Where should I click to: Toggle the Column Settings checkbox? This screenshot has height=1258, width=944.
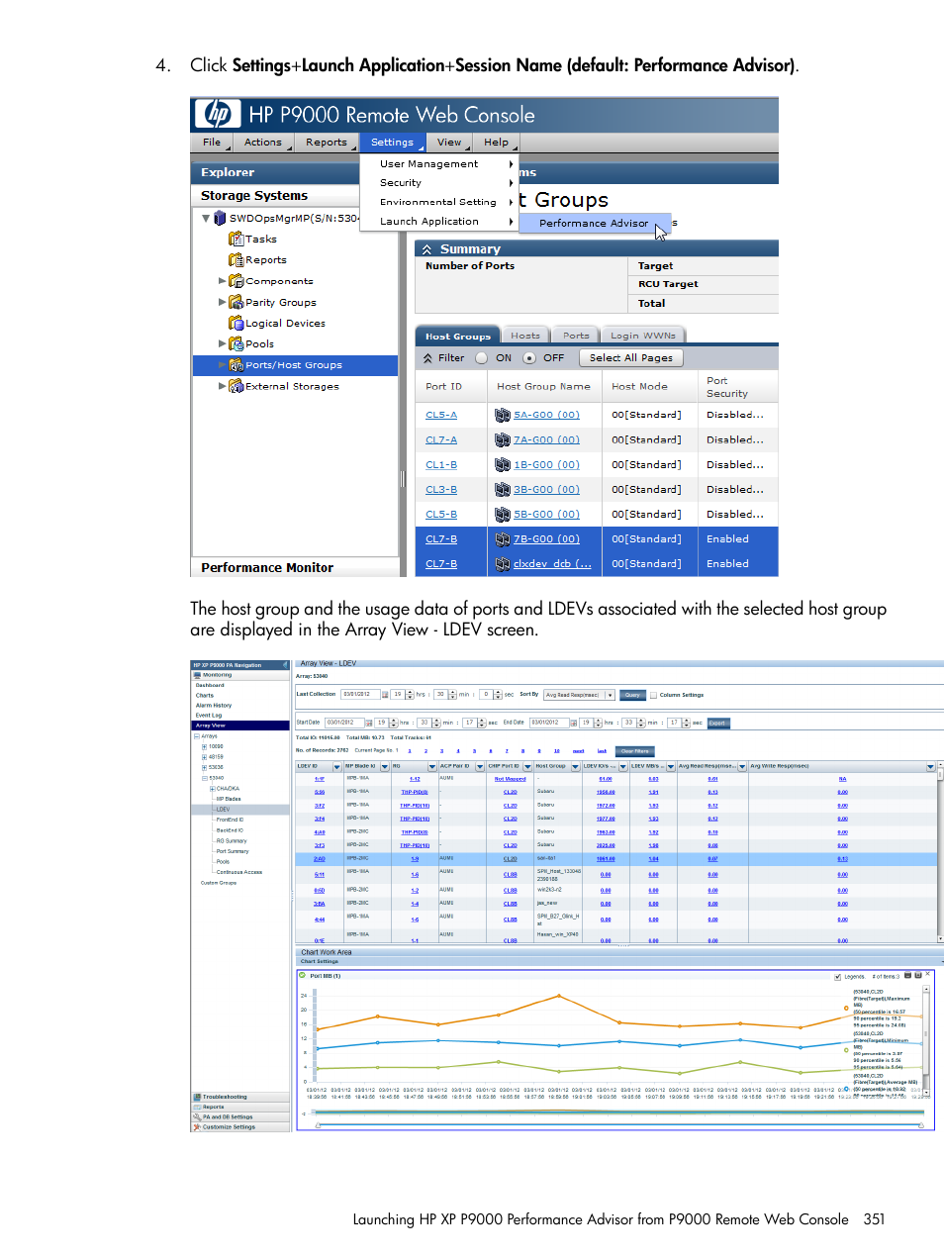tap(653, 695)
